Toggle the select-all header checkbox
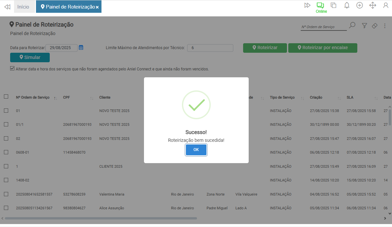Image resolution: width=392 pixels, height=227 pixels. [6, 97]
